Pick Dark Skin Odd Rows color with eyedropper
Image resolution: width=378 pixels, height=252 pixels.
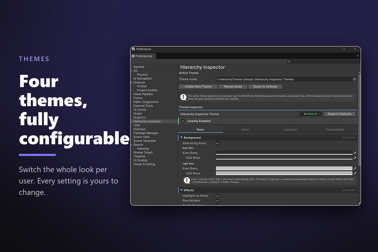pos(355,158)
